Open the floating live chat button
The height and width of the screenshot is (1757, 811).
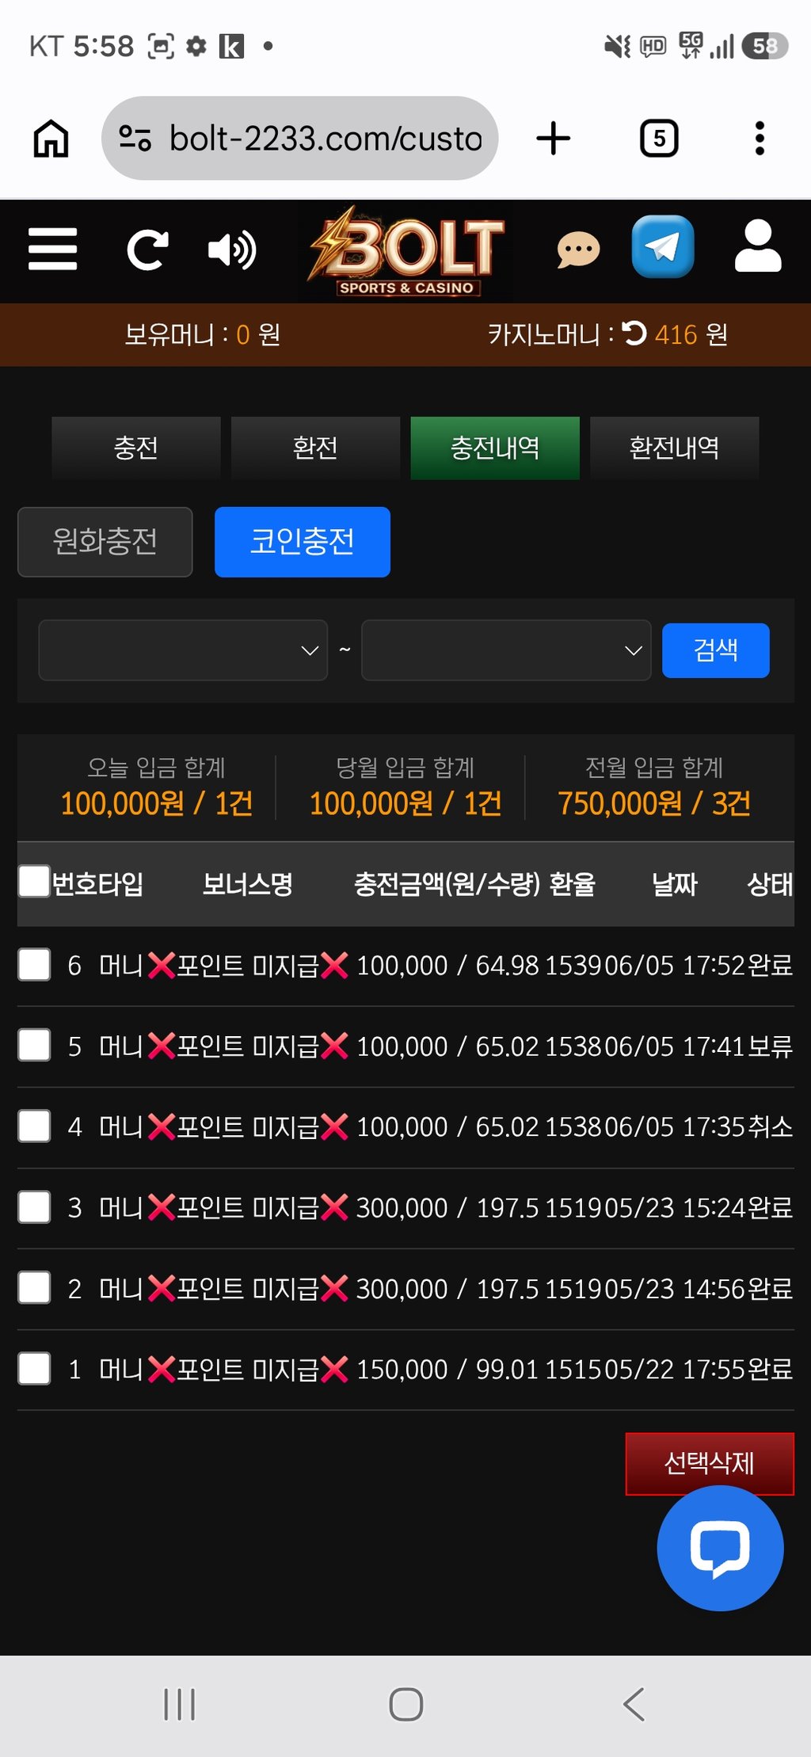[x=720, y=1548]
